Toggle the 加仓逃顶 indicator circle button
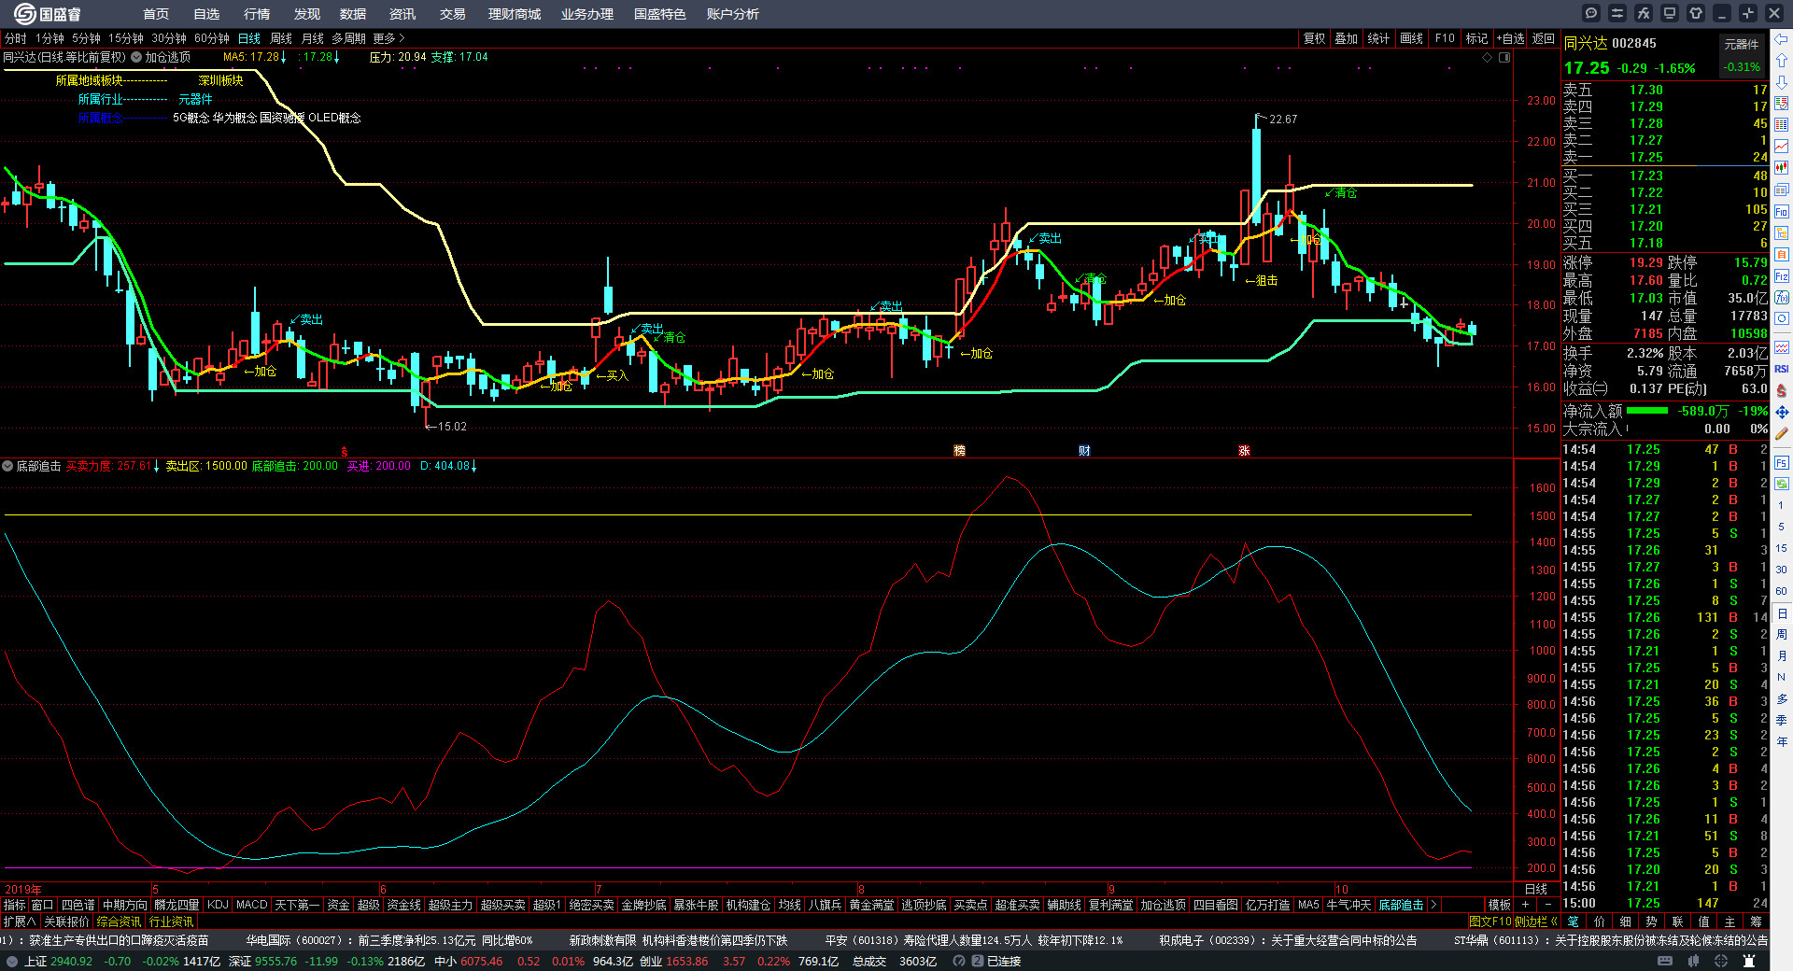Image resolution: width=1793 pixels, height=971 pixels. (x=136, y=57)
